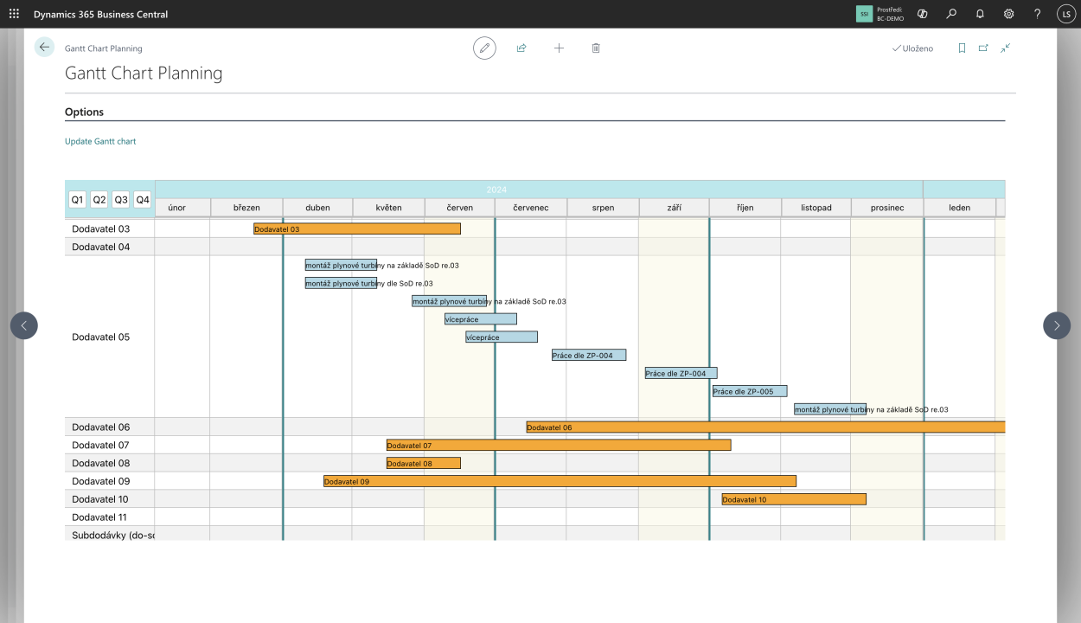Image resolution: width=1081 pixels, height=623 pixels.
Task: Open the notifications bell
Action: point(980,14)
